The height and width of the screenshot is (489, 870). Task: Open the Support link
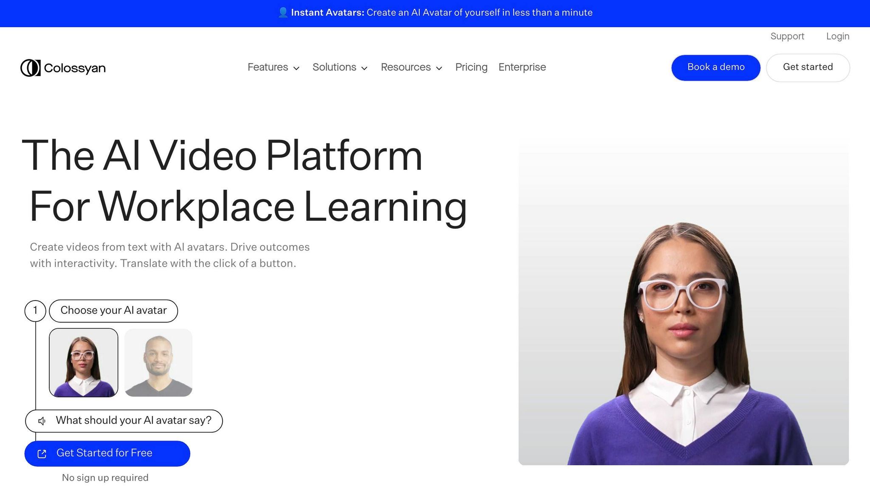787,37
